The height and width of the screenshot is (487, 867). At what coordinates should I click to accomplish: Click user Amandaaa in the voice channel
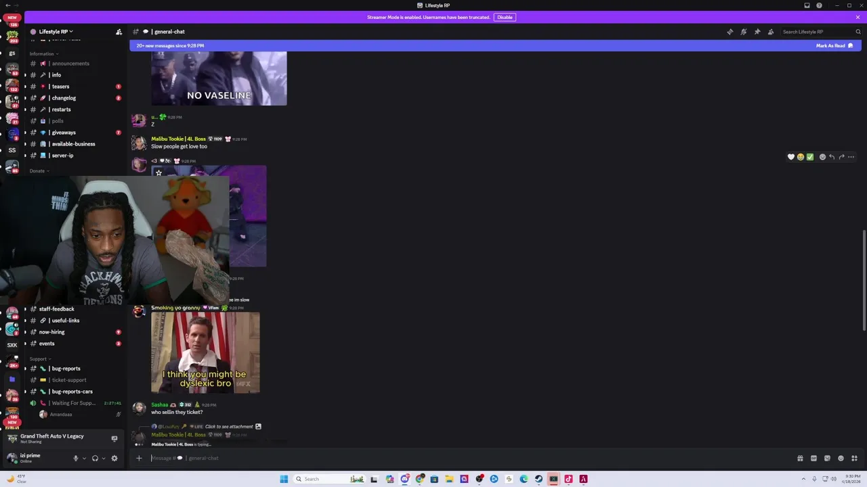tap(61, 415)
